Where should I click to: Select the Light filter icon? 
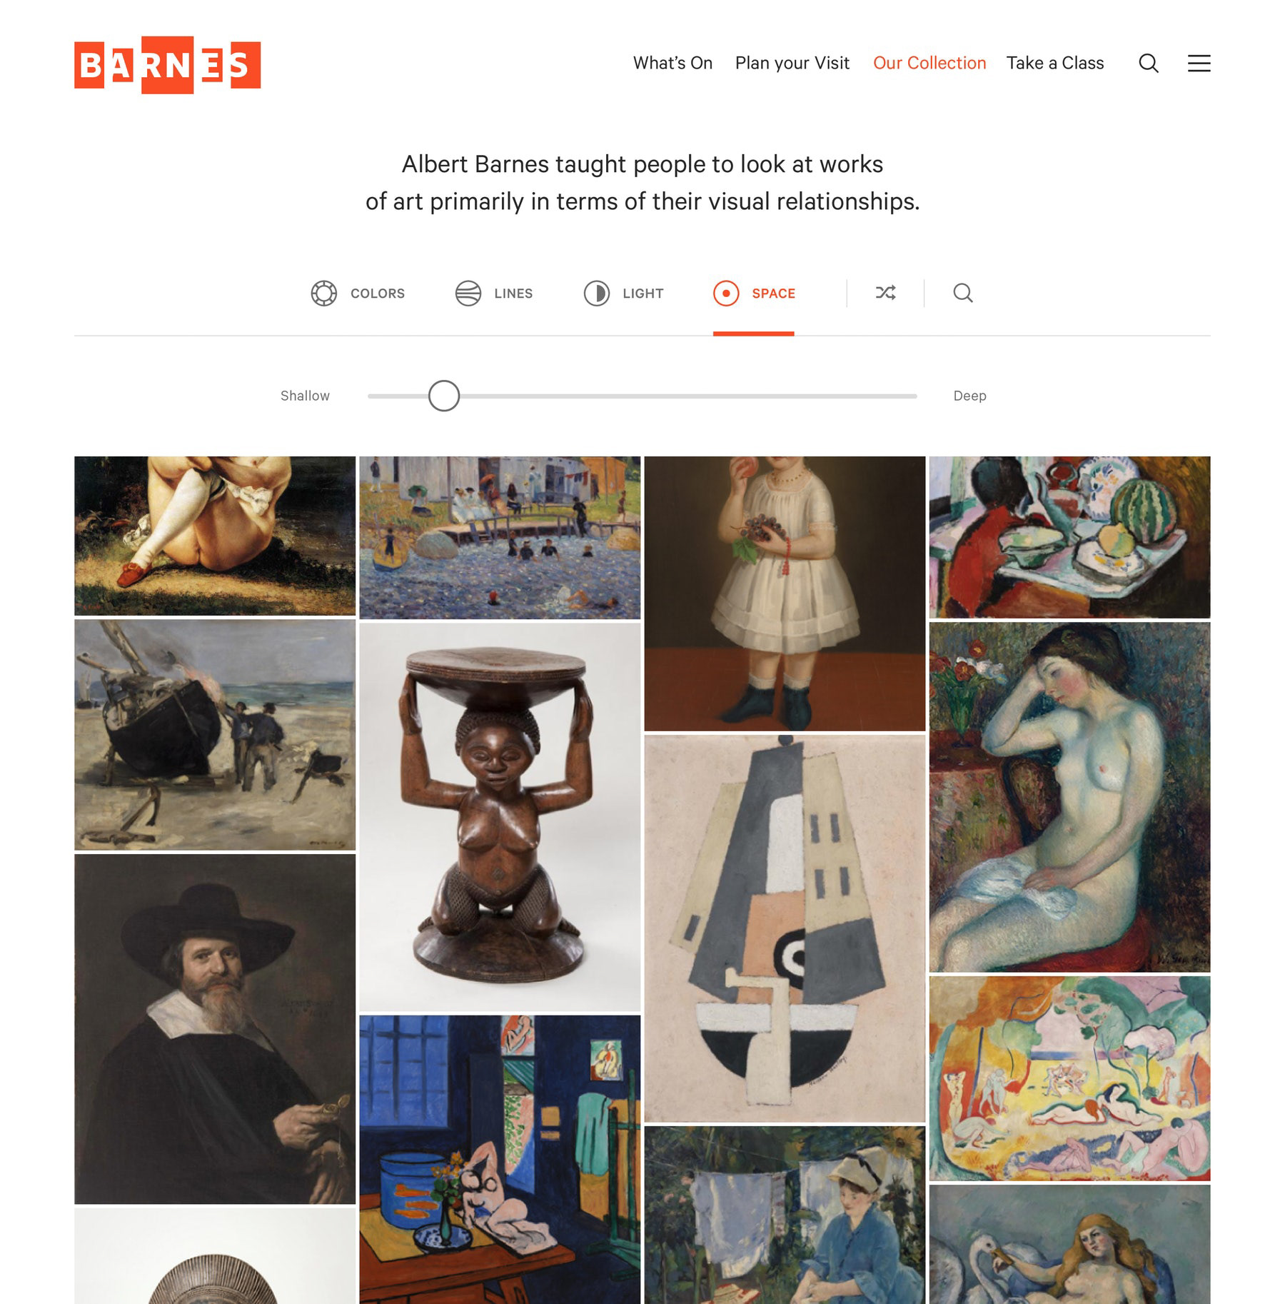point(597,294)
